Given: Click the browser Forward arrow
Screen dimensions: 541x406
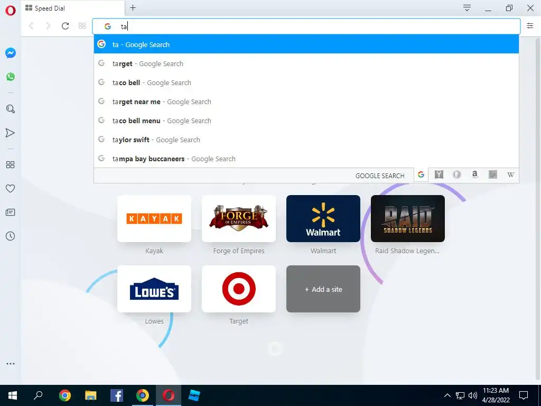Looking at the screenshot, I should coord(48,26).
